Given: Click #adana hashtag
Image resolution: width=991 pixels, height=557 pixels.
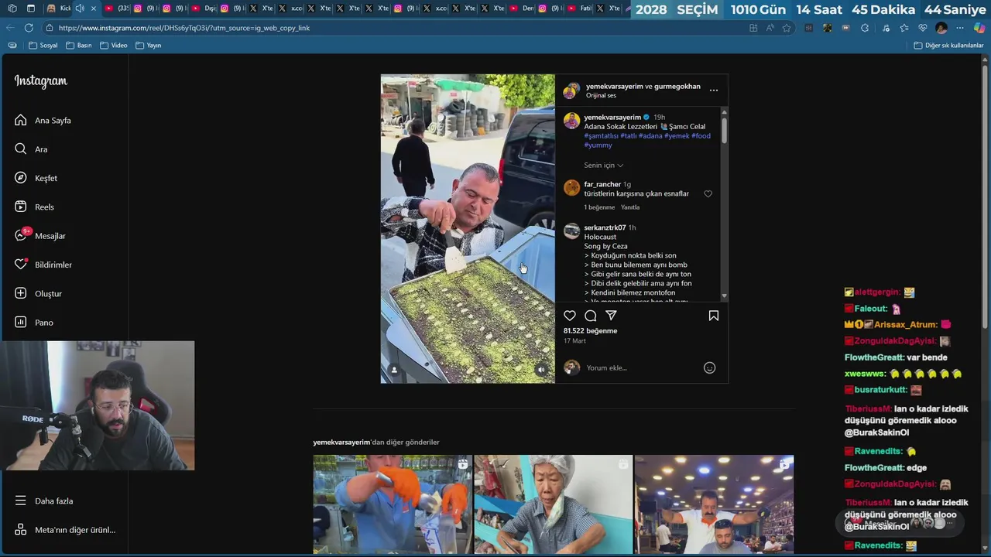Looking at the screenshot, I should tap(650, 136).
